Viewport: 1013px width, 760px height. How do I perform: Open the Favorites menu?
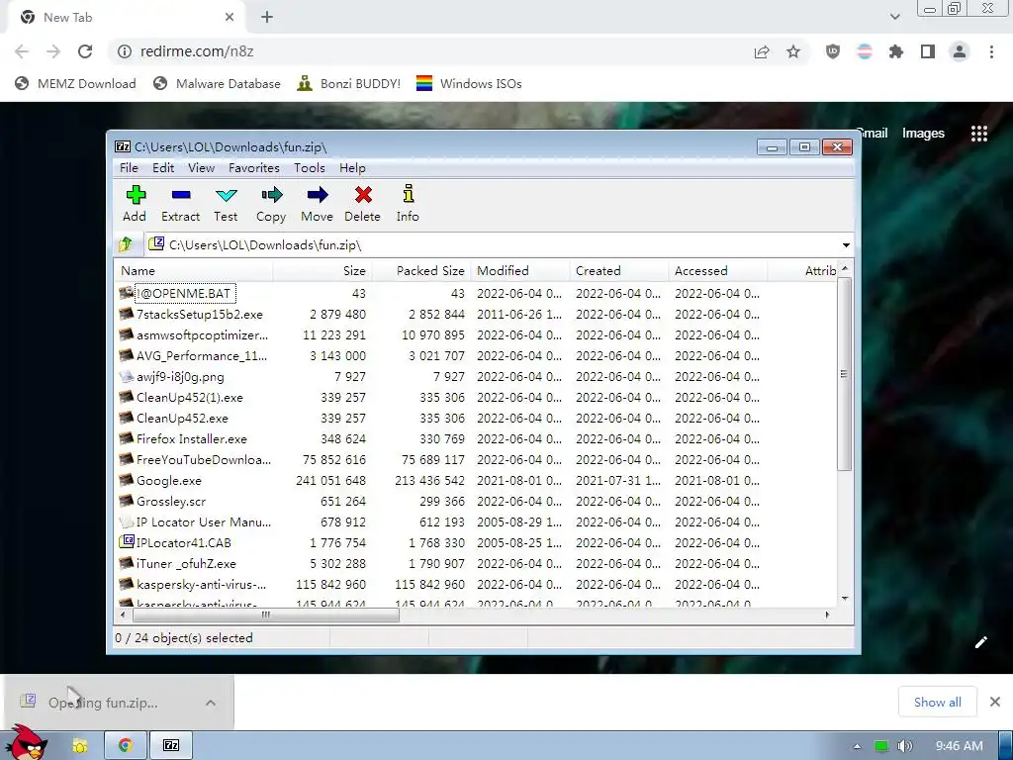[254, 168]
